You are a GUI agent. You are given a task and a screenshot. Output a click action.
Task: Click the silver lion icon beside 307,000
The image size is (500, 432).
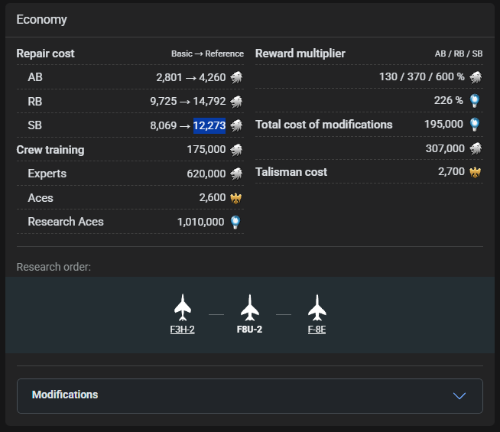pyautogui.click(x=476, y=148)
